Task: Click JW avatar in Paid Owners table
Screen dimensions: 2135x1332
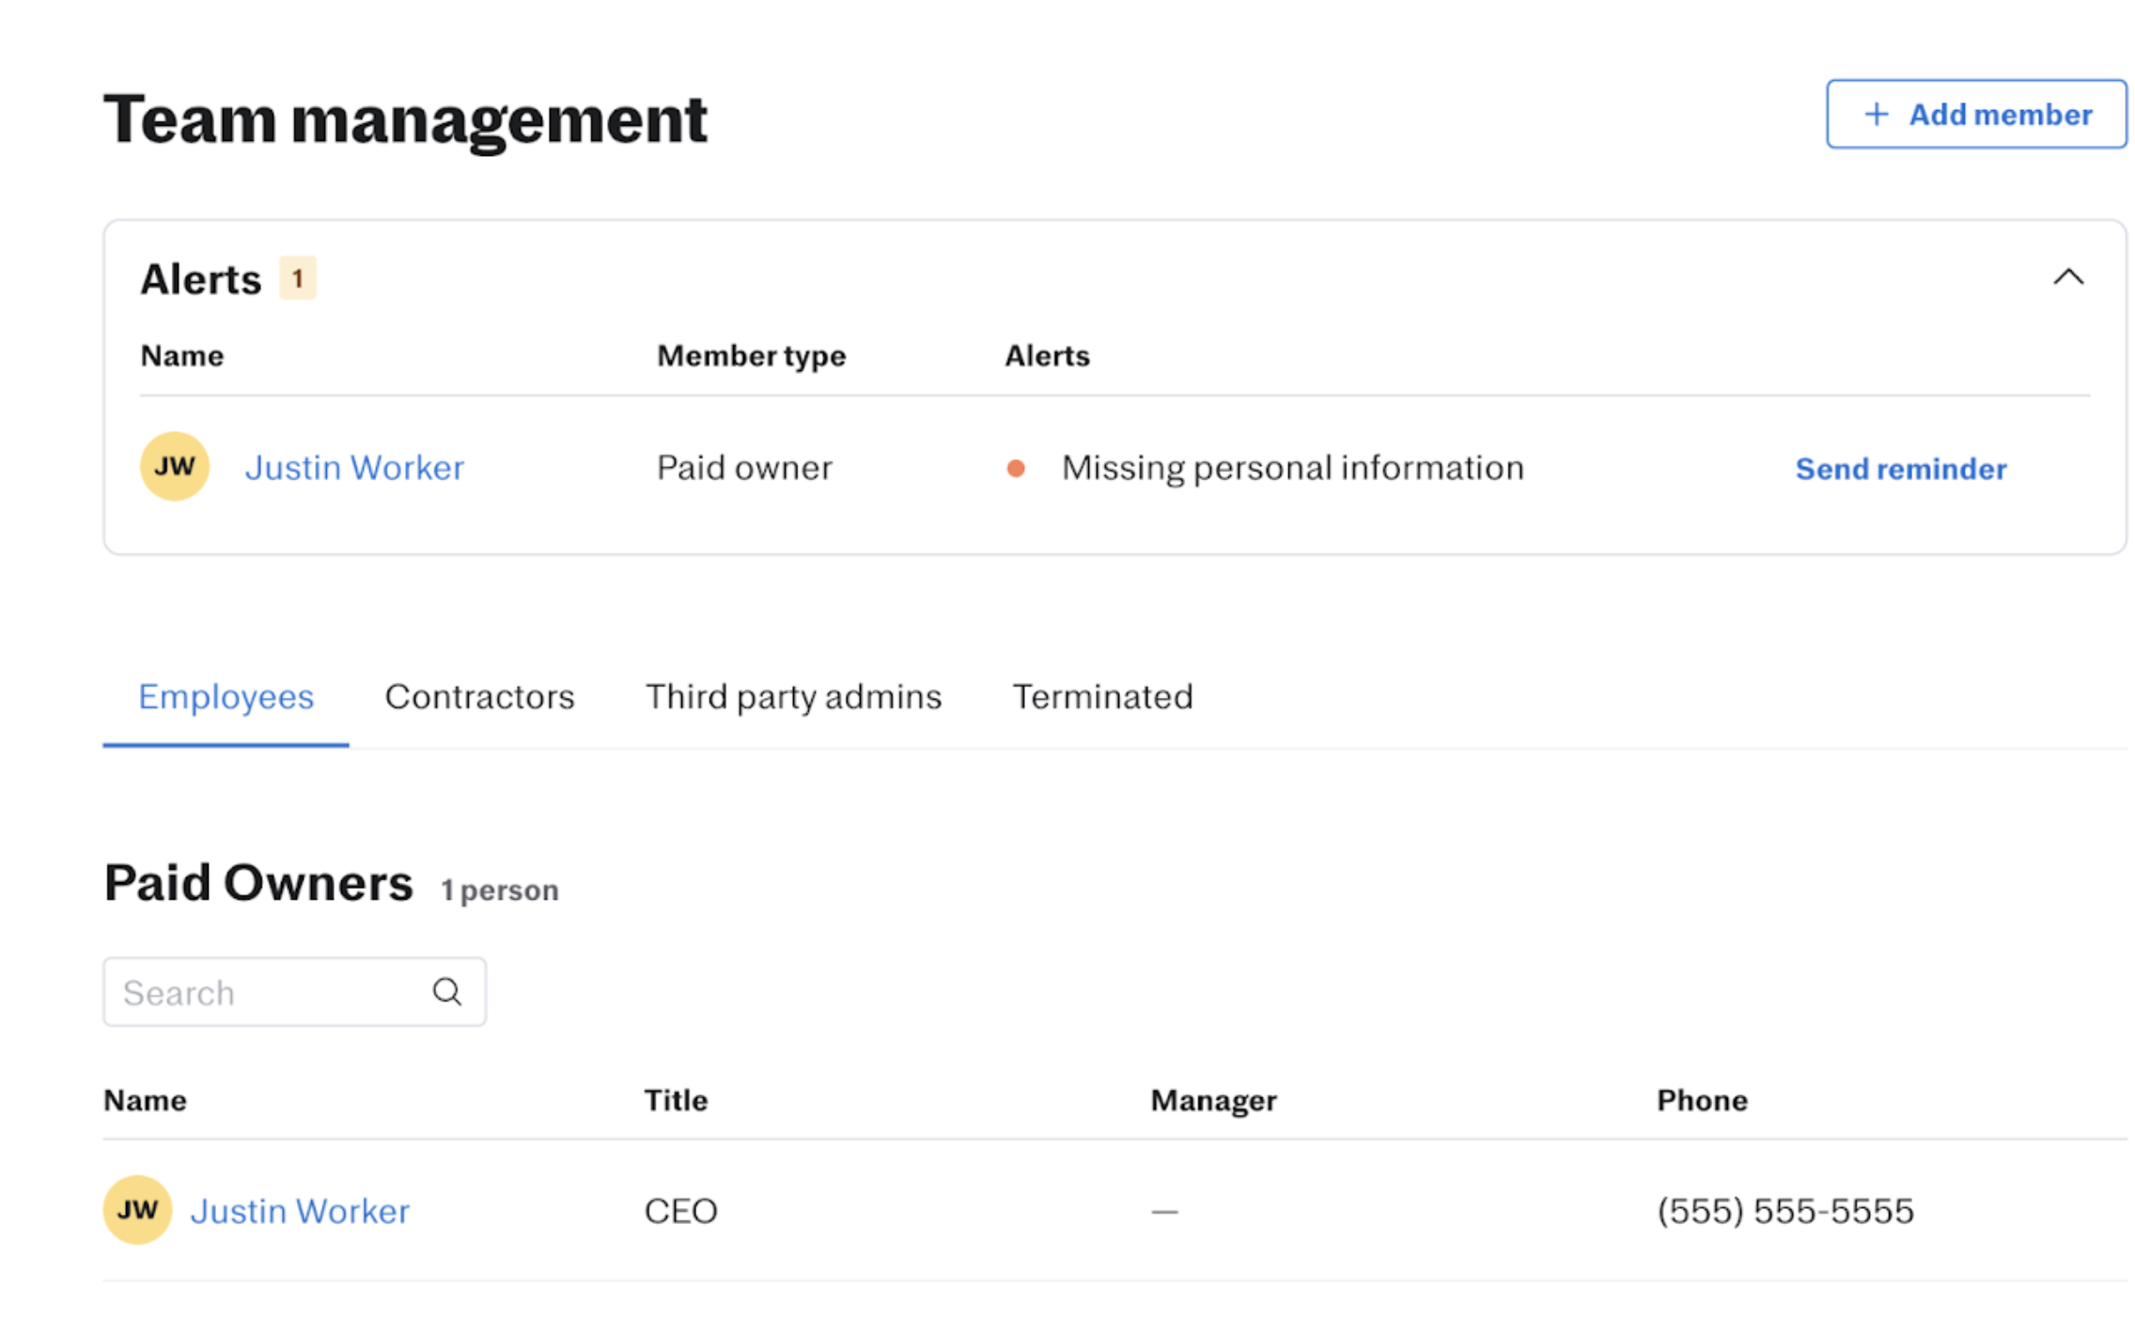Action: [x=137, y=1210]
